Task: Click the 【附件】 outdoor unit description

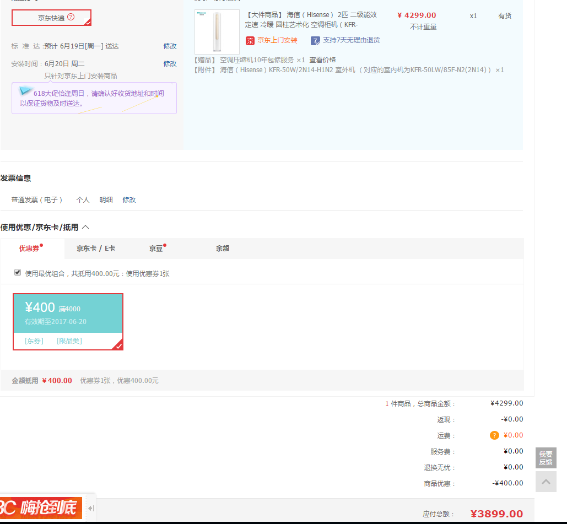Action: point(349,70)
